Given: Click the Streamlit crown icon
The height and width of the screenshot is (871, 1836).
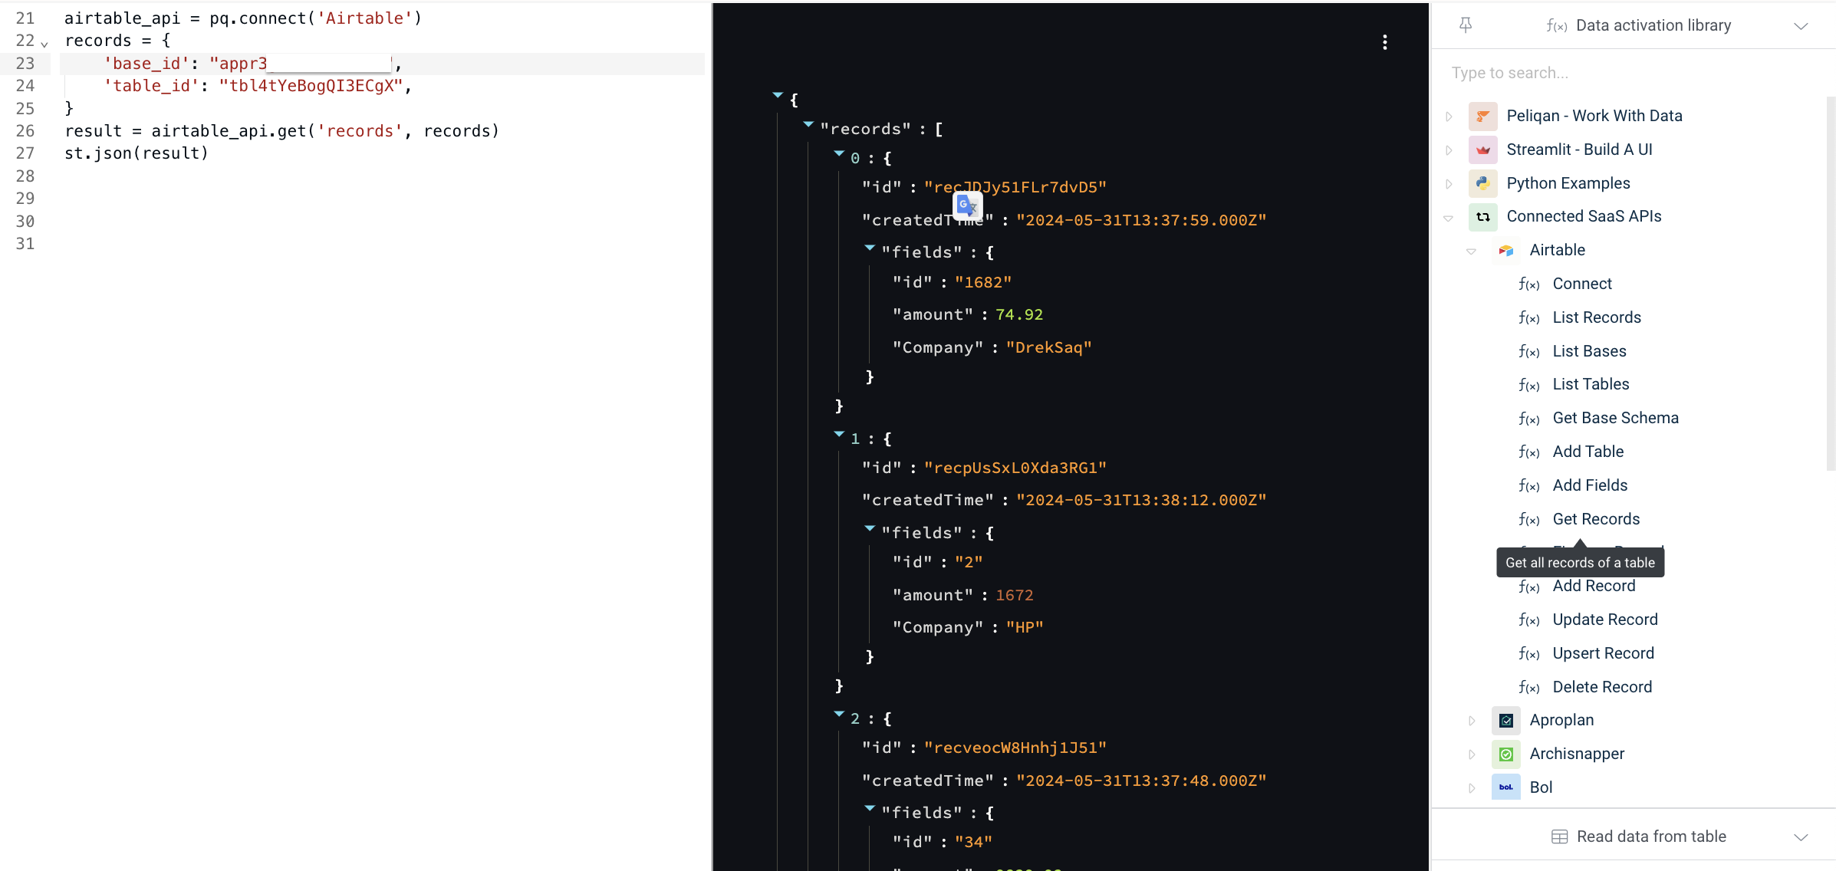Looking at the screenshot, I should tap(1482, 150).
